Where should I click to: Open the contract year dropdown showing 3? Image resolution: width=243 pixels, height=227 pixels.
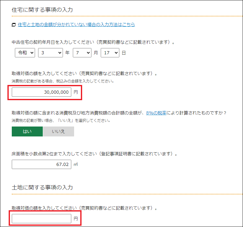(x=51, y=53)
